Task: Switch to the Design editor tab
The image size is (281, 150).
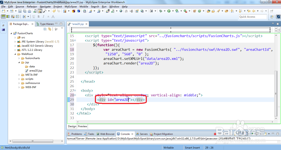Action: [72, 126]
